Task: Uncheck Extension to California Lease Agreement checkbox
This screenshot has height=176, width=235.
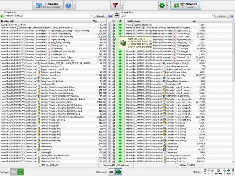Action: click(x=109, y=28)
